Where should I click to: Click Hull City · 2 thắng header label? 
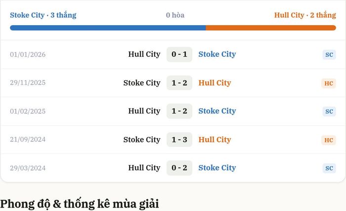[305, 15]
